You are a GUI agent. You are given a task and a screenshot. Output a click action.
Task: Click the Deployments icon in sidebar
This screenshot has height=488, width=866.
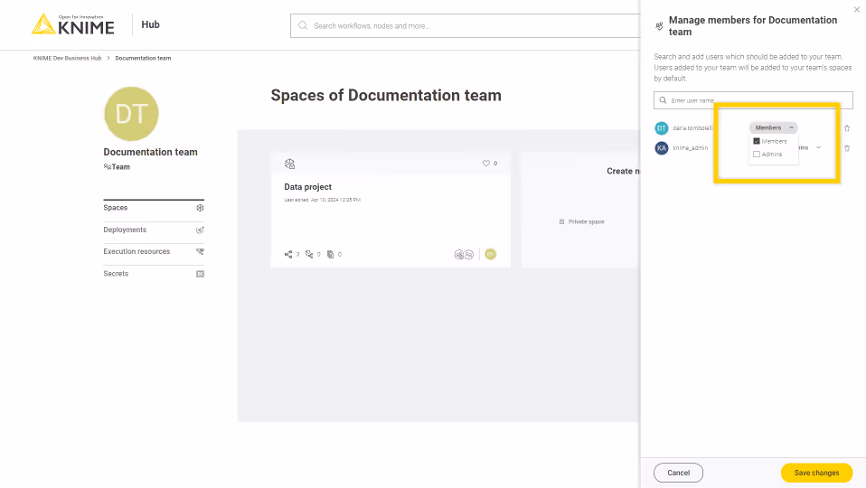coord(200,230)
